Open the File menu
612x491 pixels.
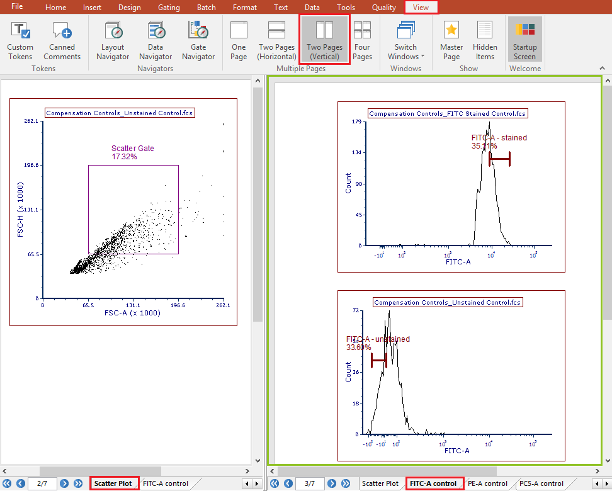pos(17,7)
